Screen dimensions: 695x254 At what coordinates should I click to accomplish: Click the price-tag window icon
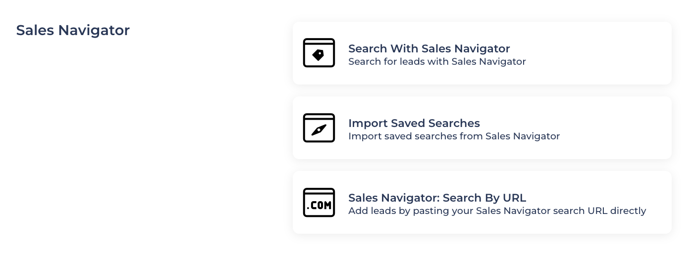point(319,53)
